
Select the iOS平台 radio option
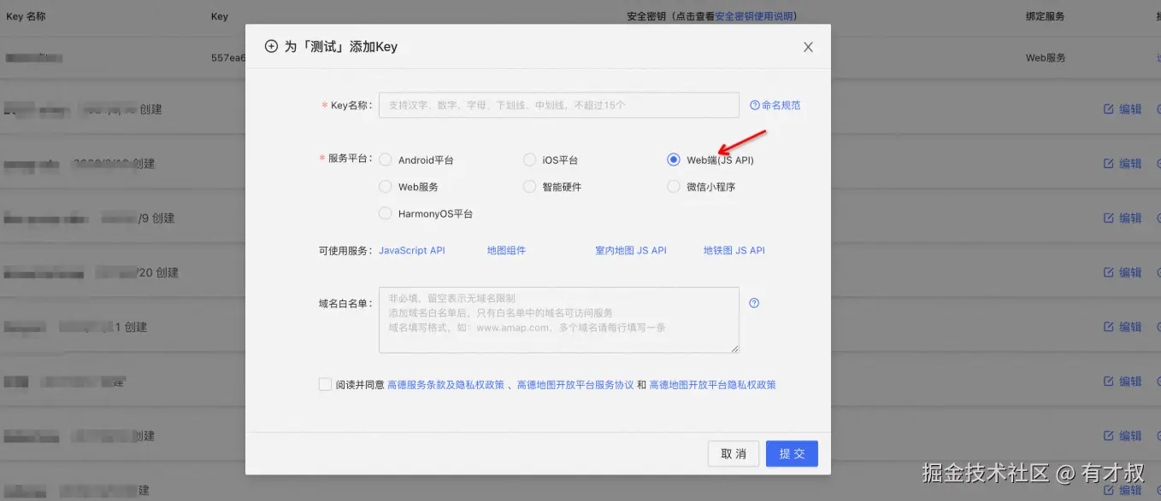click(x=530, y=160)
